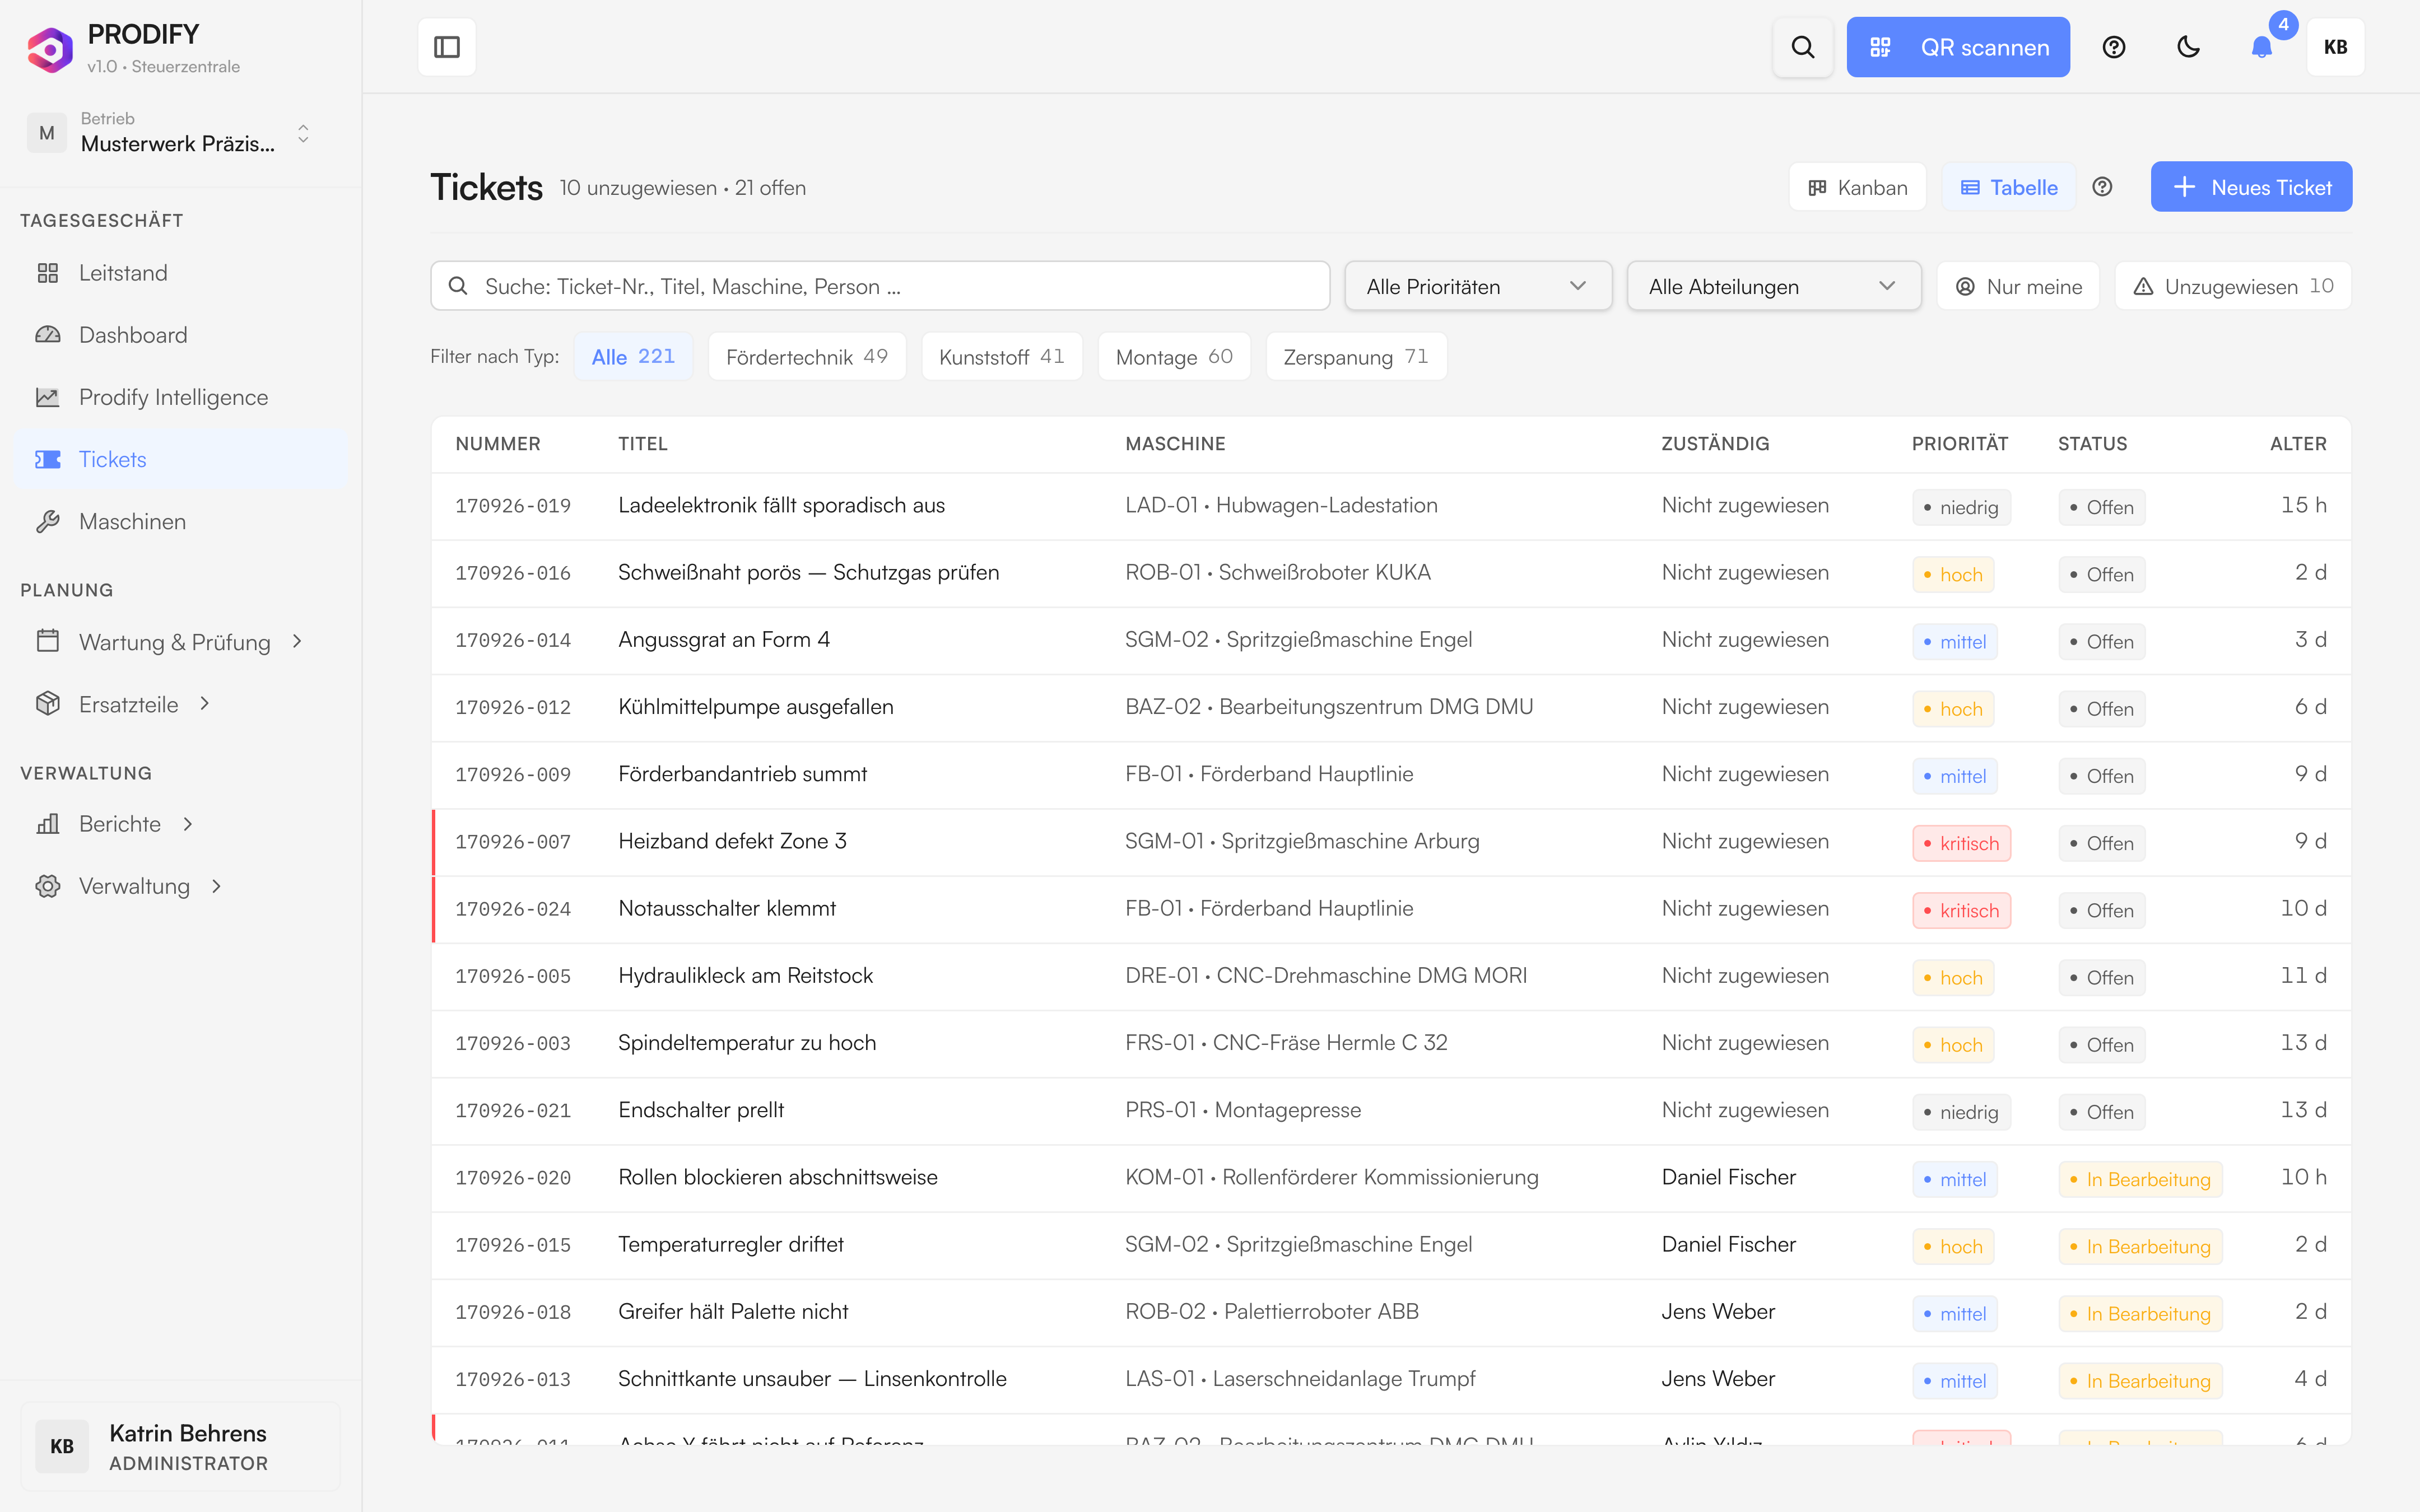Toggle the sidebar panel icon
2420x1512 pixels.
447,47
